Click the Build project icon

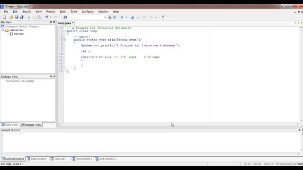tap(132, 17)
